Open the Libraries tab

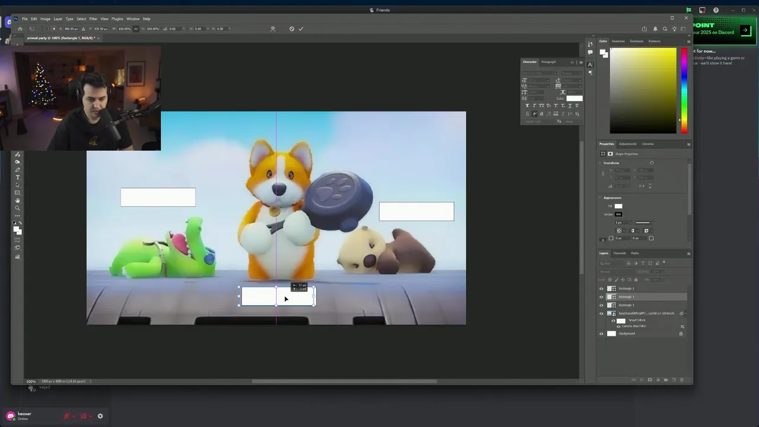point(648,144)
